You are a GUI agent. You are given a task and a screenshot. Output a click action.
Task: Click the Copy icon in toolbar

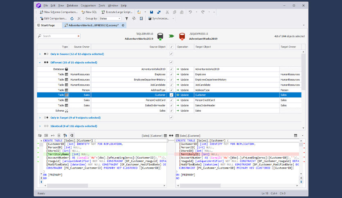[175, 12]
